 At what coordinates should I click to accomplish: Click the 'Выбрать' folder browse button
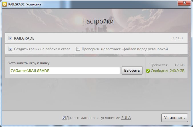[132, 71]
